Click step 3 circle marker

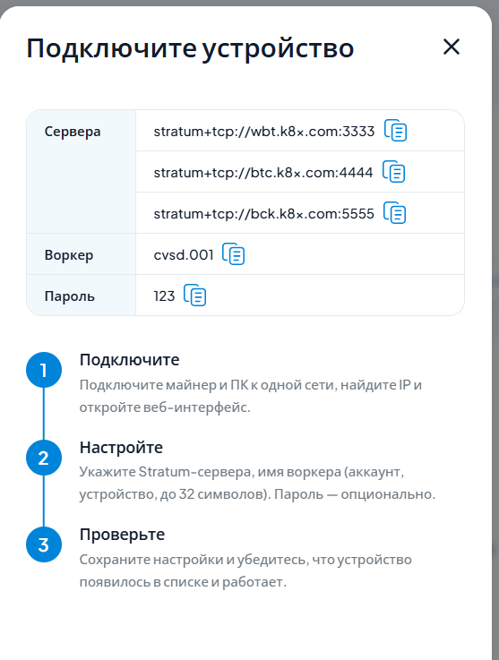click(x=44, y=544)
